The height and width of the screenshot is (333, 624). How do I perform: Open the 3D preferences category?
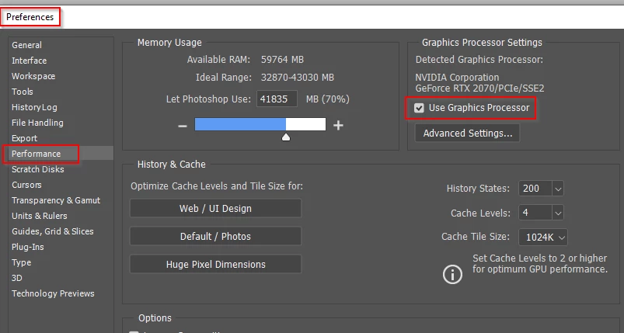pyautogui.click(x=17, y=278)
